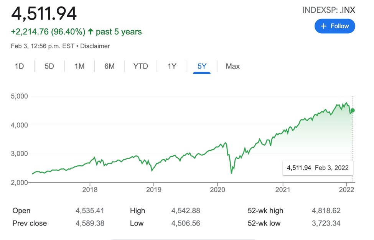The width and height of the screenshot is (374, 240).
Task: Click the 4,511.94 Feb 3, 2022 tooltip
Action: coord(318,167)
